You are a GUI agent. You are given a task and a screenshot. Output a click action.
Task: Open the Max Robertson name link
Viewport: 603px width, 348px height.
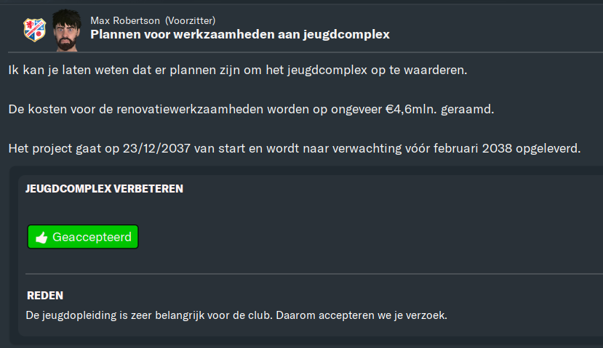[x=125, y=20]
